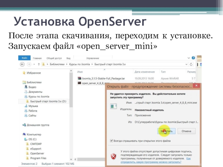Switch to the Общий доступ tab
Image resolution: width=223 pixels, height=167 pixels.
click(x=54, y=58)
